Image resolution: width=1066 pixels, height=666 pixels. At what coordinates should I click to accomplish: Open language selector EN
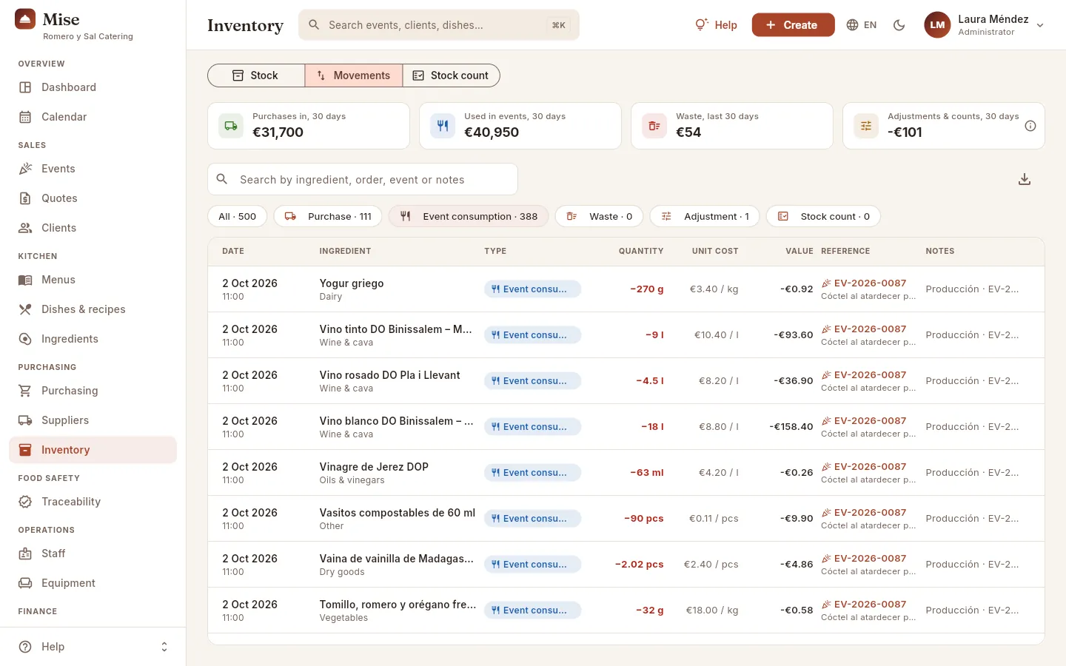point(862,25)
